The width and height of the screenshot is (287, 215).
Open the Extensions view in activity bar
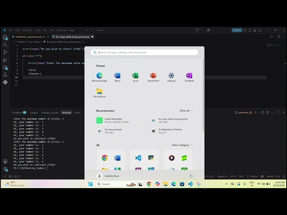tap(5, 68)
